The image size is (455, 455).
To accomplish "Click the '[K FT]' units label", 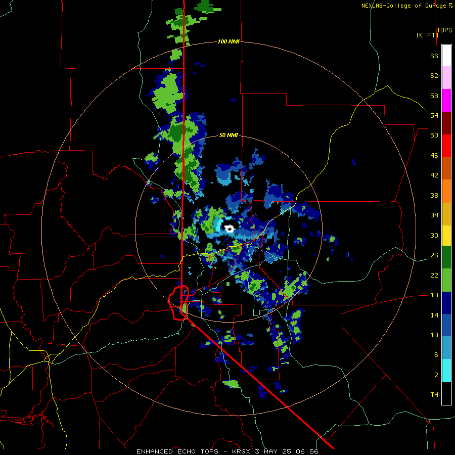I will [x=427, y=35].
